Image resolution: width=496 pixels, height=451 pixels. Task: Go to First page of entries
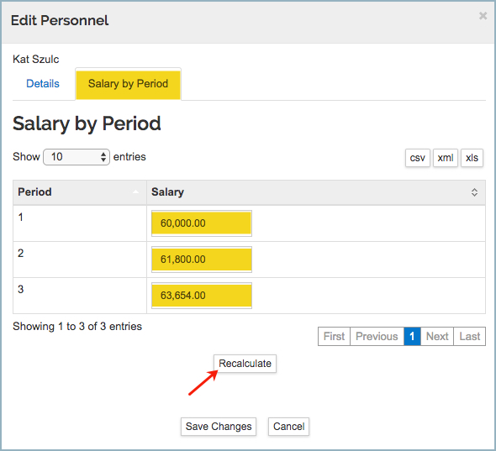334,336
